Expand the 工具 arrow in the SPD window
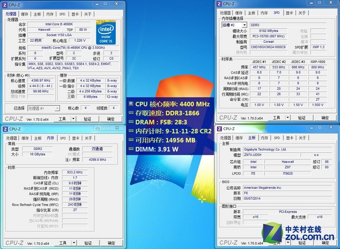The height and width of the screenshot is (249, 340). 287,118
